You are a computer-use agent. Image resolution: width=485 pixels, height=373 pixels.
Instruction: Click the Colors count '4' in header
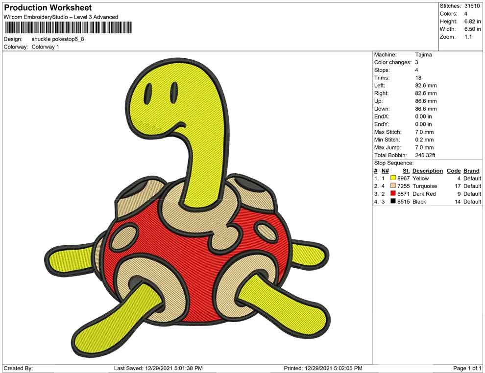click(x=466, y=14)
